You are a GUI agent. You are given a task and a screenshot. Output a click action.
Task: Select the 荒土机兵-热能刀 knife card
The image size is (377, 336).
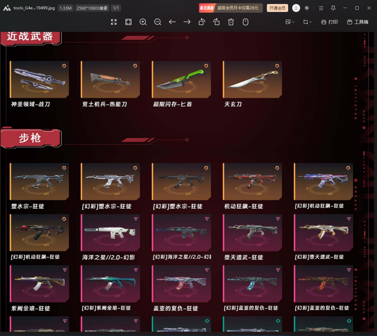[110, 80]
